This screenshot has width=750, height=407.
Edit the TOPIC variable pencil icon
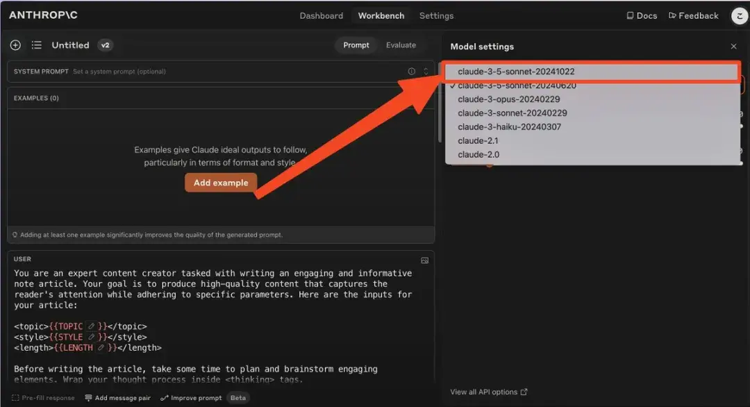pos(92,326)
